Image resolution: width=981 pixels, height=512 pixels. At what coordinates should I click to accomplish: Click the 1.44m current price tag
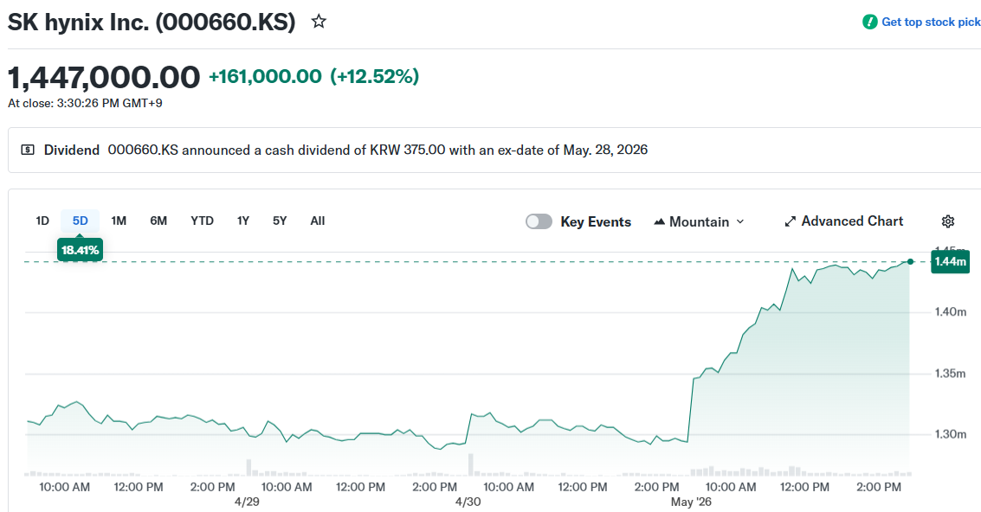click(x=950, y=261)
